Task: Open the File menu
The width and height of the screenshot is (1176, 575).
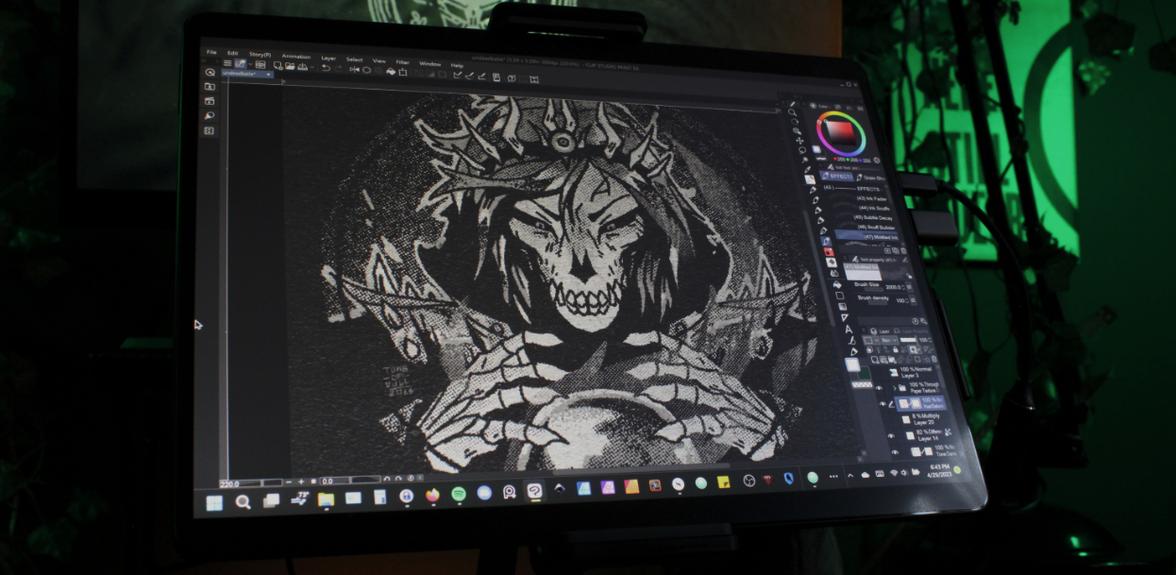Action: (211, 52)
